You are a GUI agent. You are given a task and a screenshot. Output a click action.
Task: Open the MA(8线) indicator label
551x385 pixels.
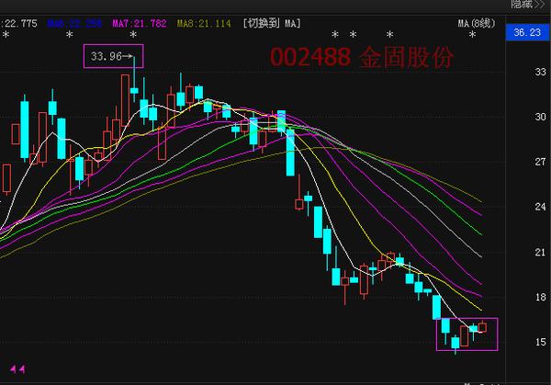tap(477, 24)
